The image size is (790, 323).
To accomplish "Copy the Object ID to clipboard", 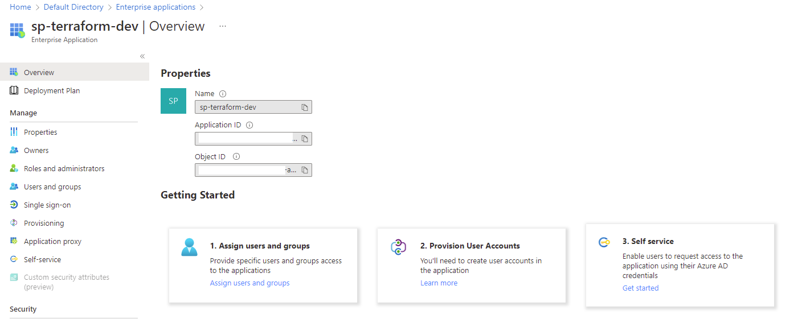I will pos(305,170).
